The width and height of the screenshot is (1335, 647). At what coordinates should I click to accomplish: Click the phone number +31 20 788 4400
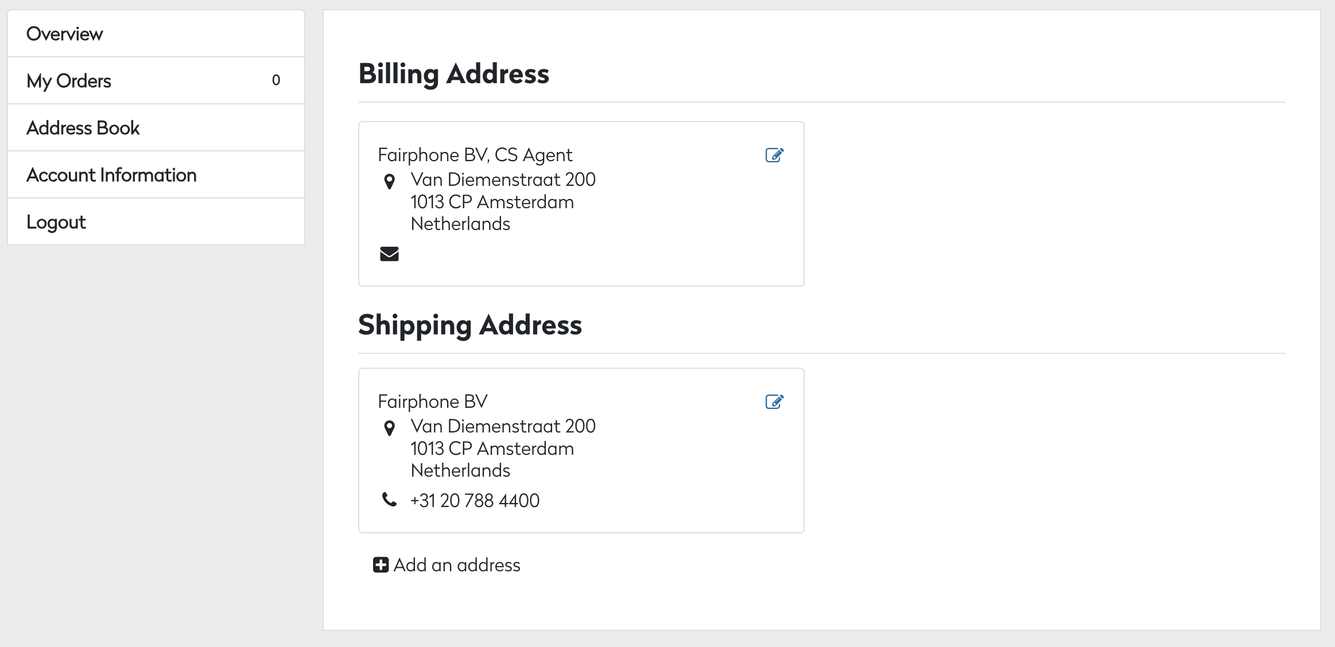[474, 500]
